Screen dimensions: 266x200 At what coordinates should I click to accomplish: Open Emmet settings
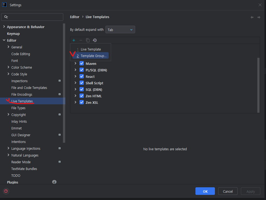(x=16, y=128)
